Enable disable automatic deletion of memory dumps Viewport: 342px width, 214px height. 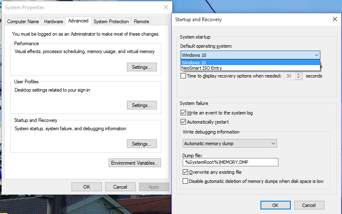click(x=185, y=181)
